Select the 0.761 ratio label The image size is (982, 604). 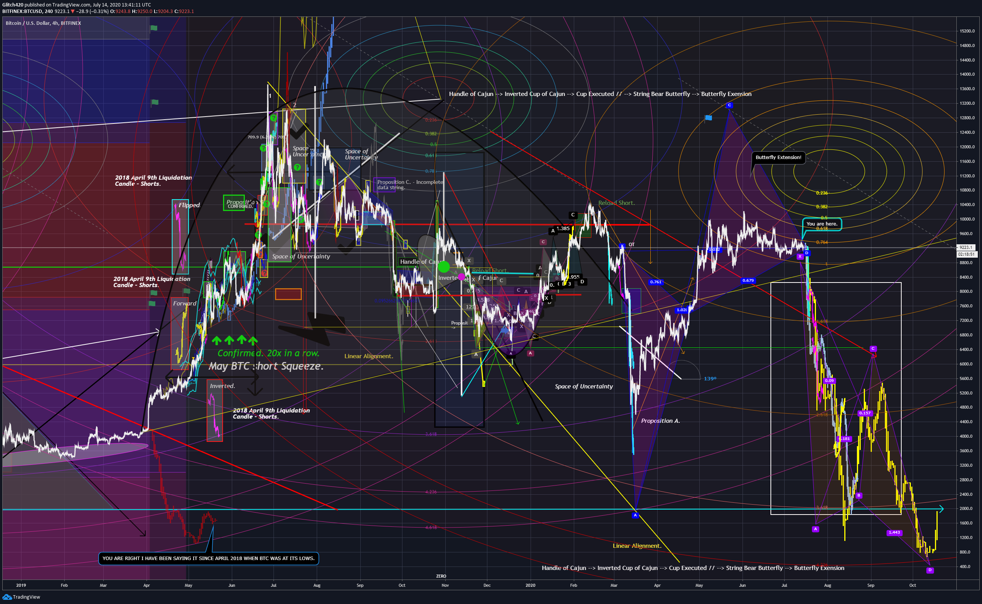(655, 282)
